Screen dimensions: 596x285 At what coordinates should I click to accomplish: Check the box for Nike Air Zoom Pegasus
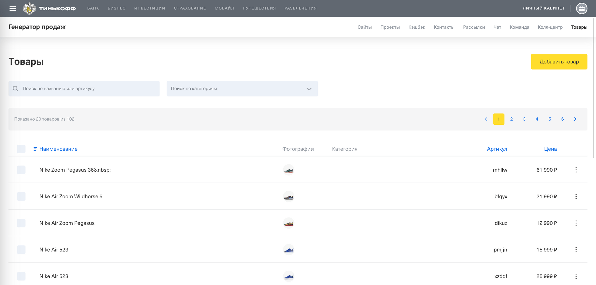click(21, 223)
